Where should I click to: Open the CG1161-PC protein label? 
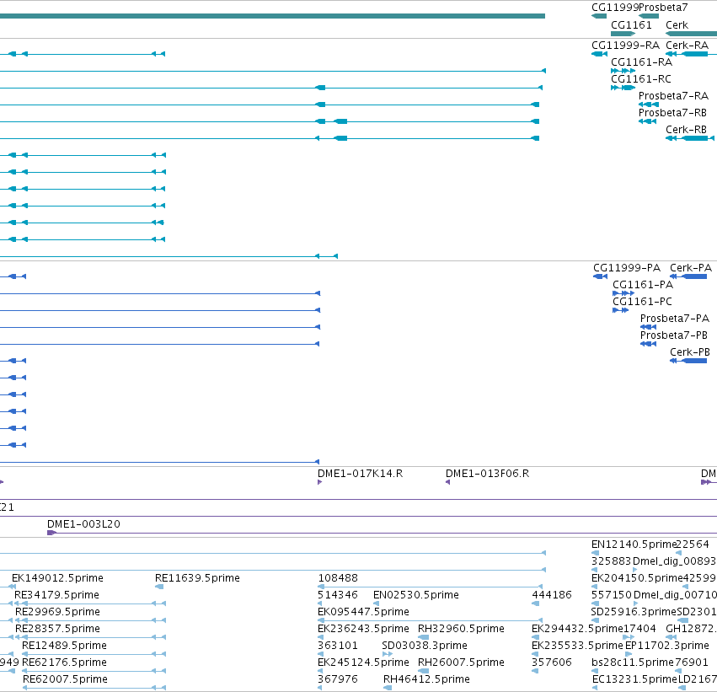coord(643,302)
